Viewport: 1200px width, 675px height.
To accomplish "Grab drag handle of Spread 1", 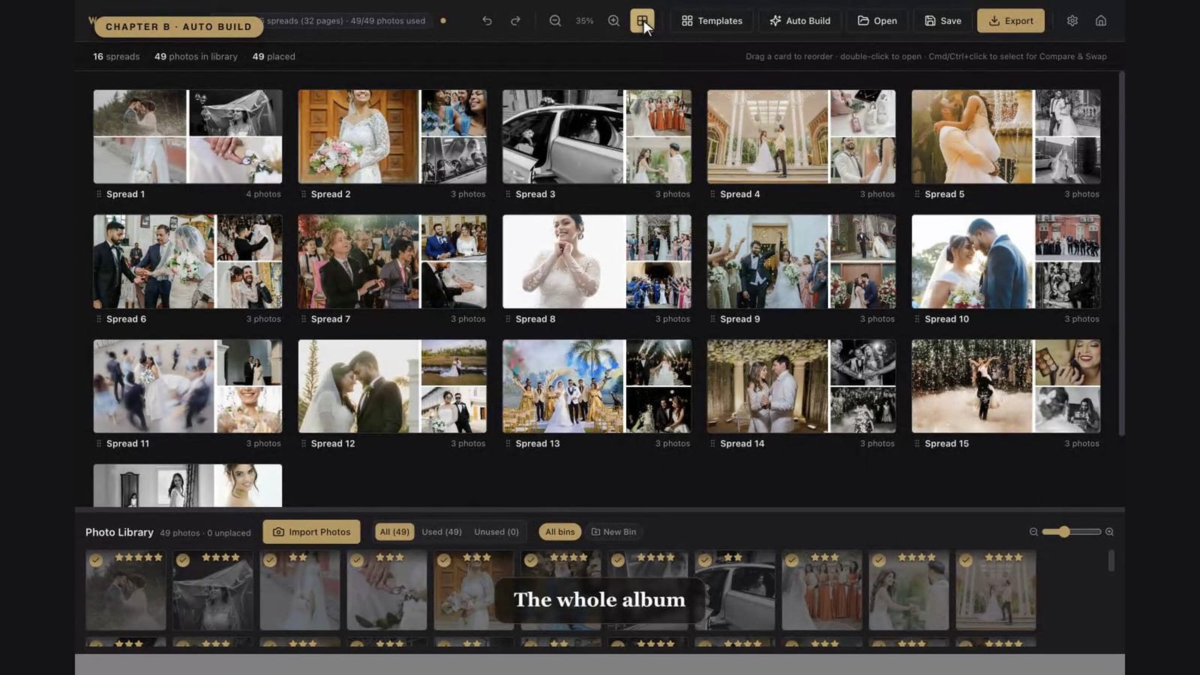I will pos(99,194).
